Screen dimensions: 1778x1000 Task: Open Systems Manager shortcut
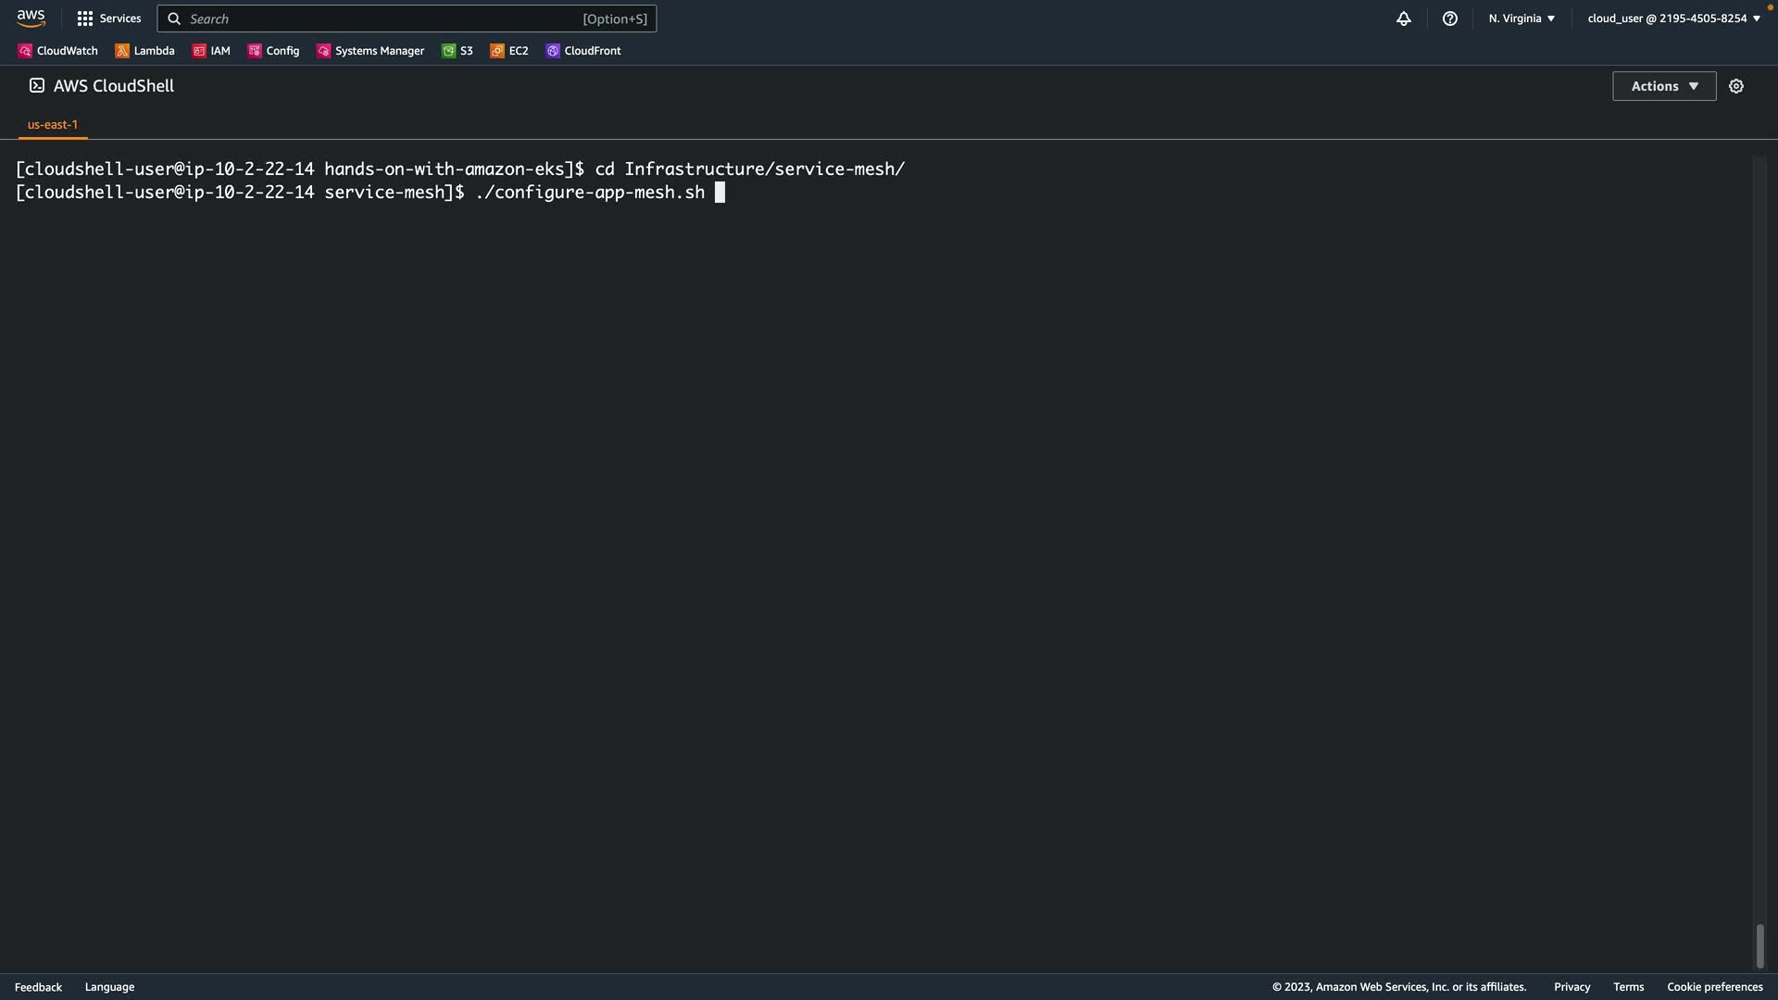click(x=370, y=51)
